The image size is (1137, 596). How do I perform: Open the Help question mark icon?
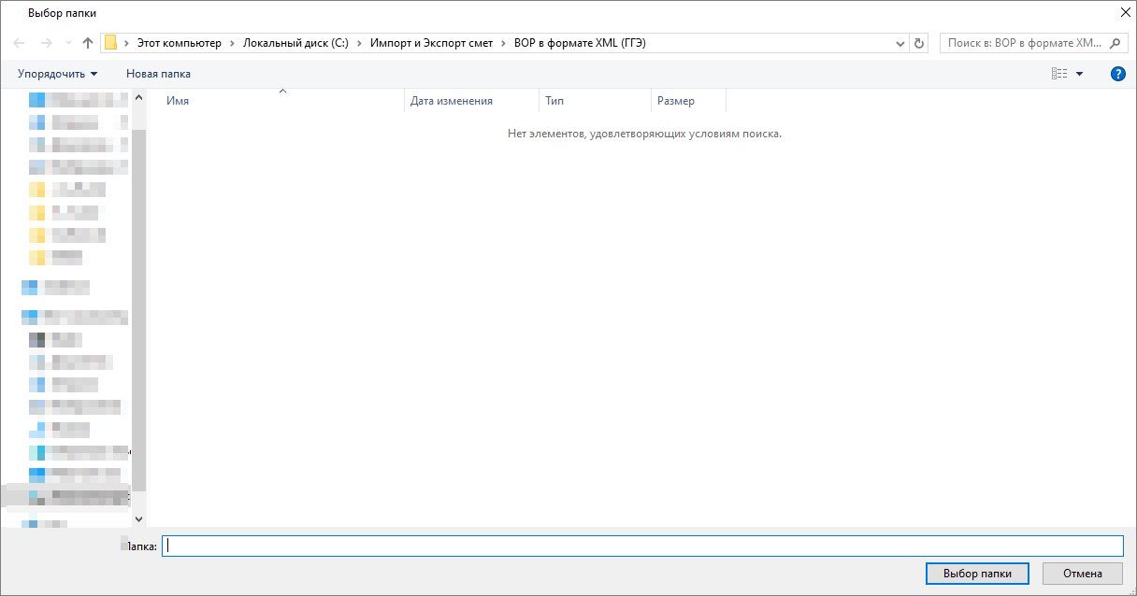click(x=1117, y=74)
